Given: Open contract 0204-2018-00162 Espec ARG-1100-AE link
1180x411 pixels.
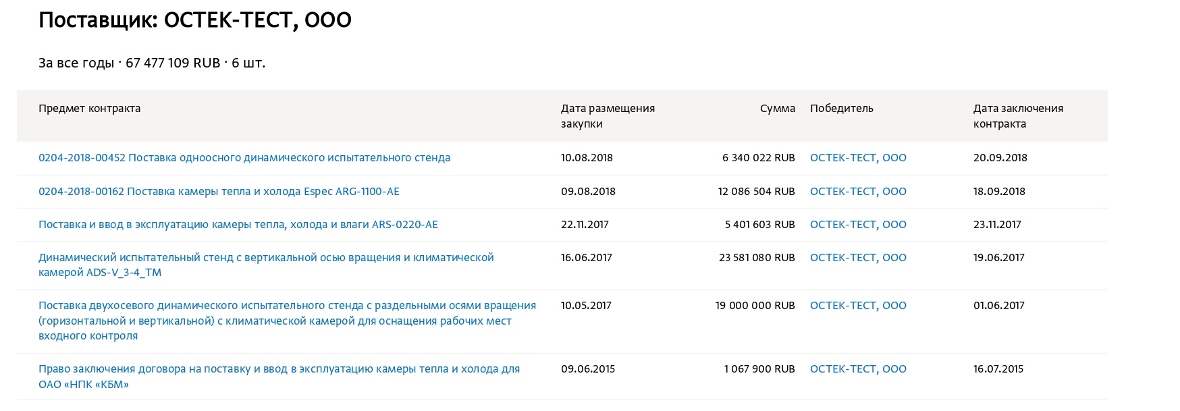Looking at the screenshot, I should click(219, 192).
